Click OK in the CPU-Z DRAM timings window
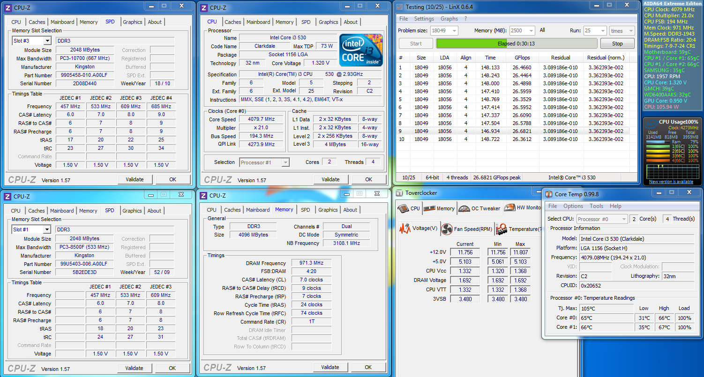This screenshot has height=377, width=704. (368, 367)
